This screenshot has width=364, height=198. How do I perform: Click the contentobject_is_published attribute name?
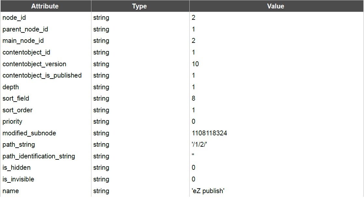[42, 76]
